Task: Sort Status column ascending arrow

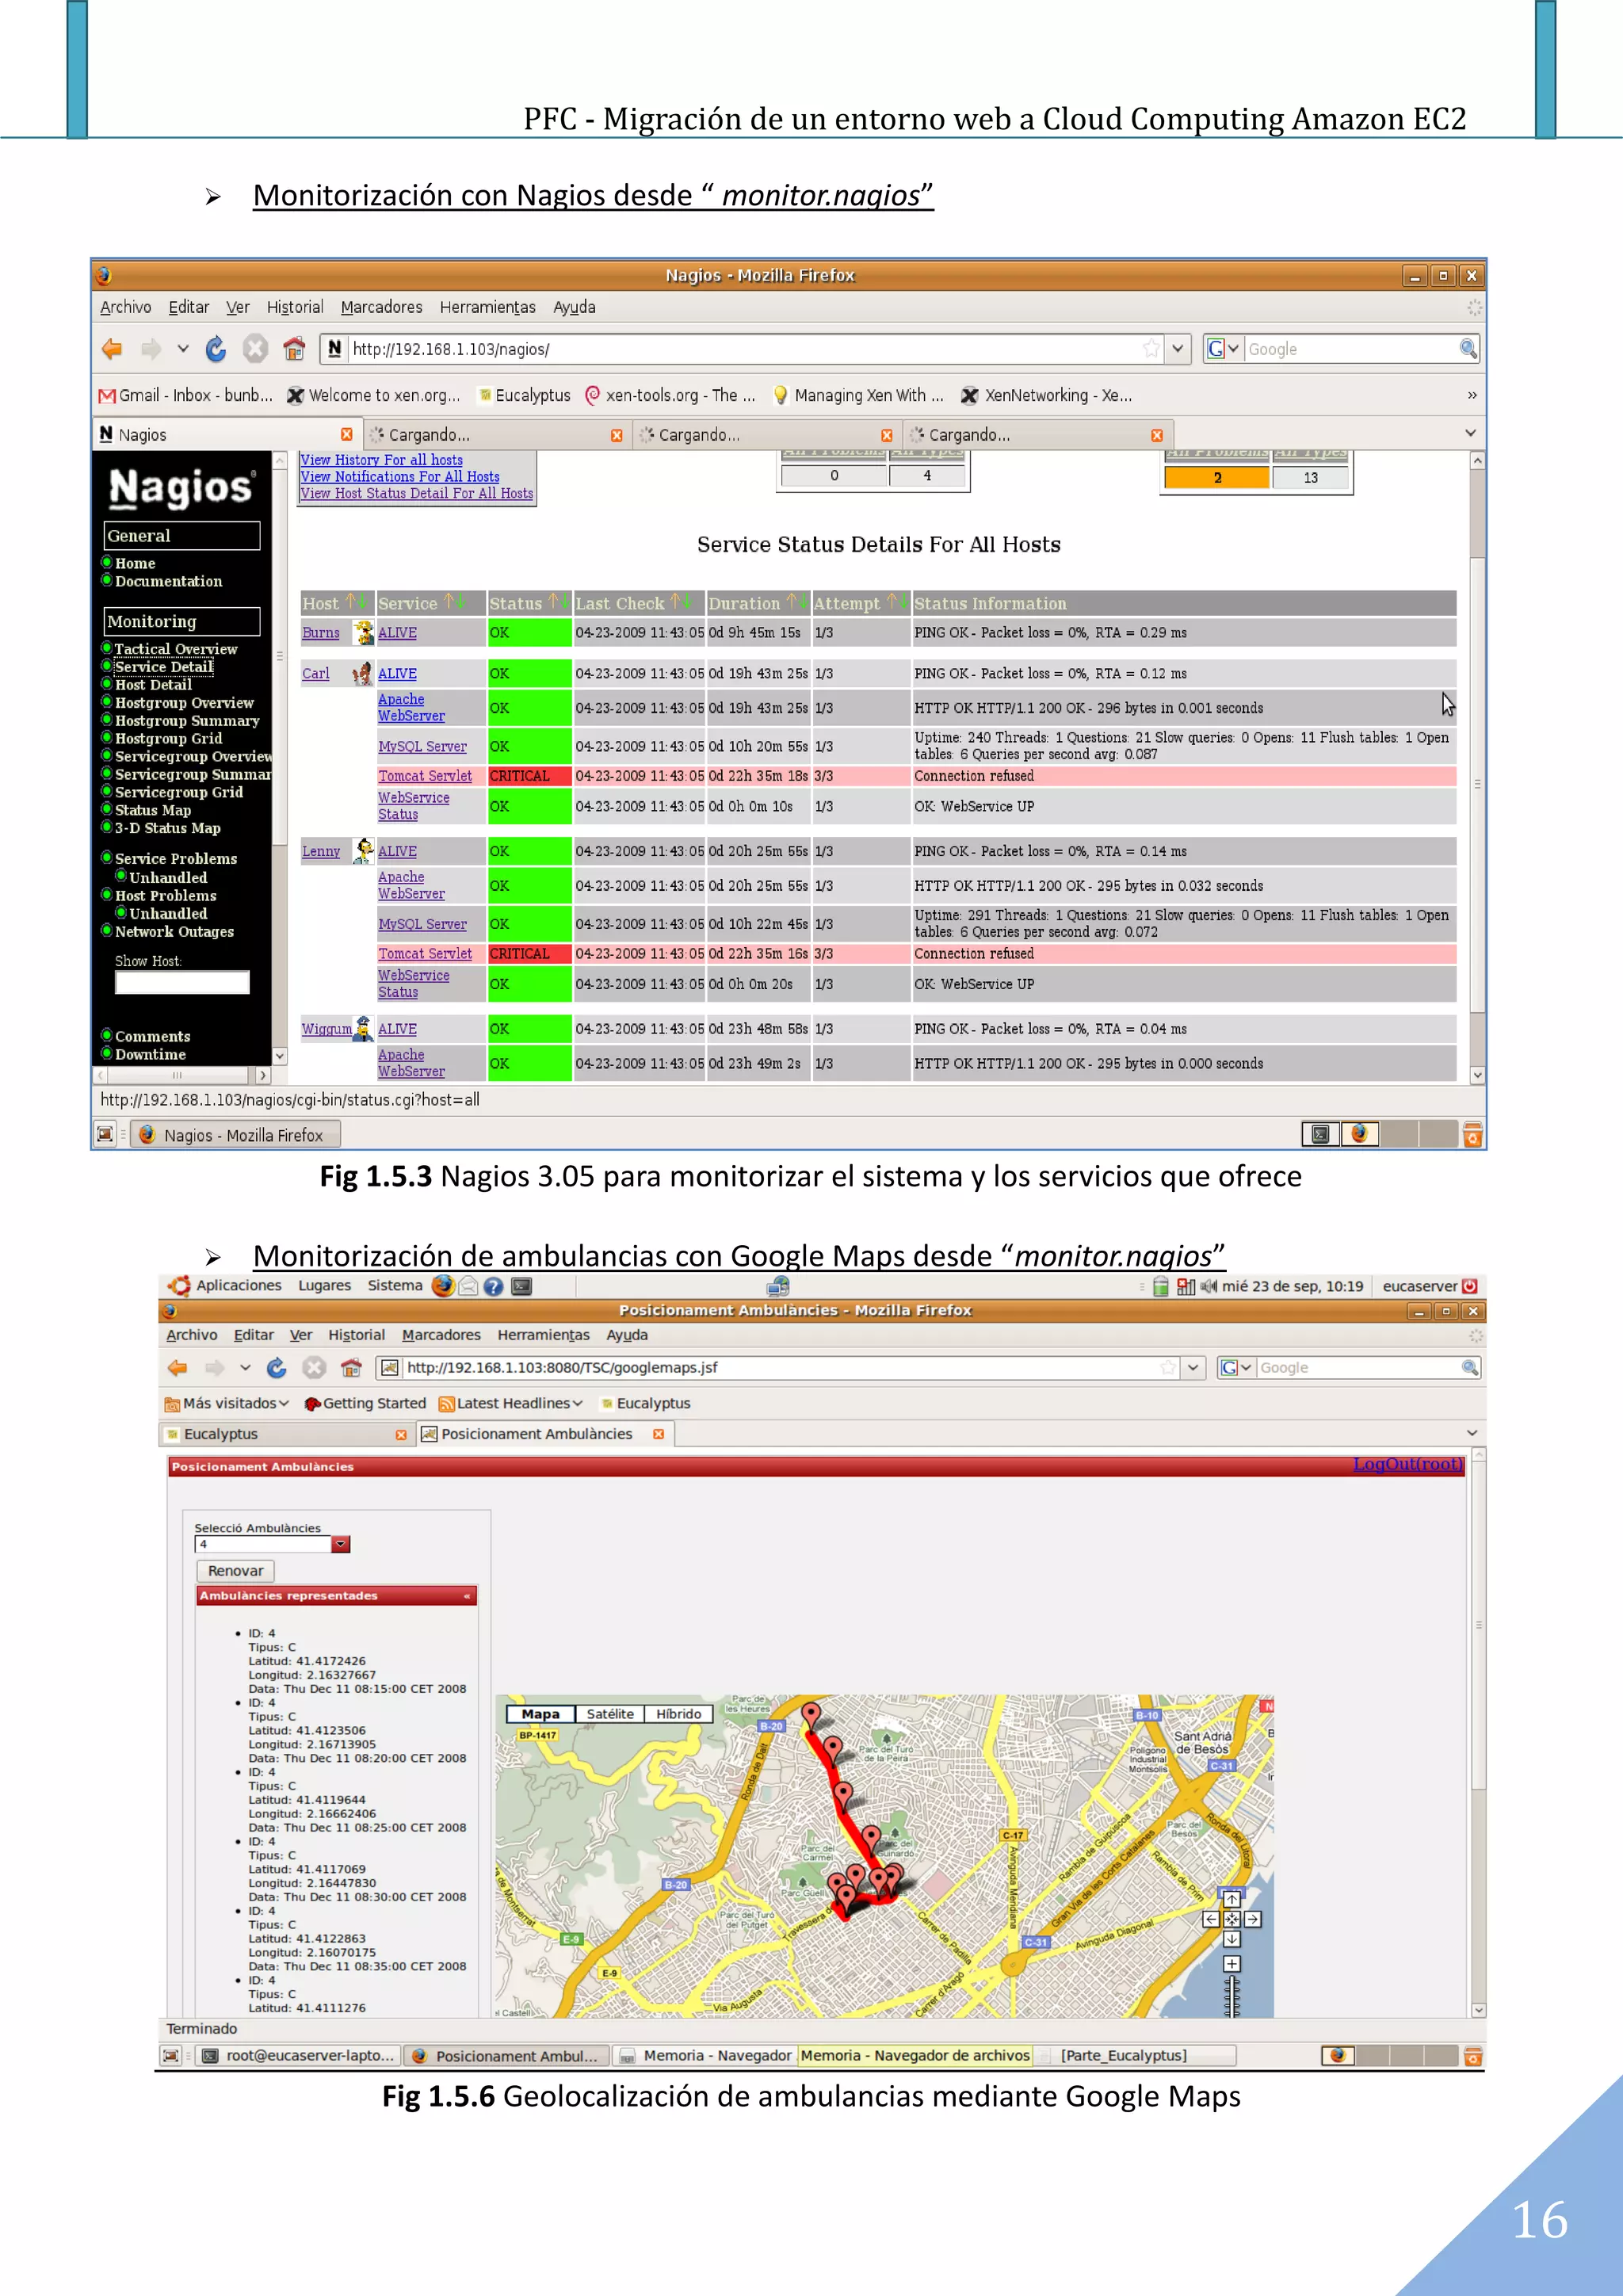Action: click(x=553, y=602)
